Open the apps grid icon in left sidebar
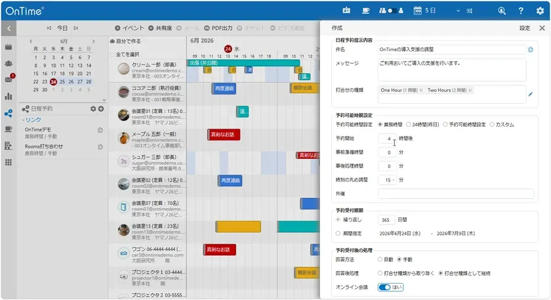Screen dimensions: 551x300 tap(9, 162)
